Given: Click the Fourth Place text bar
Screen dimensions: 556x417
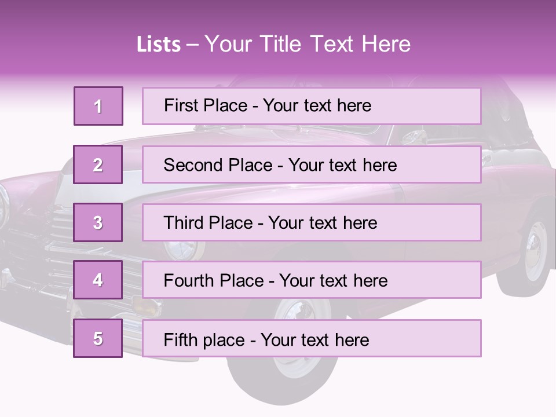Looking at the screenshot, I should point(312,280).
